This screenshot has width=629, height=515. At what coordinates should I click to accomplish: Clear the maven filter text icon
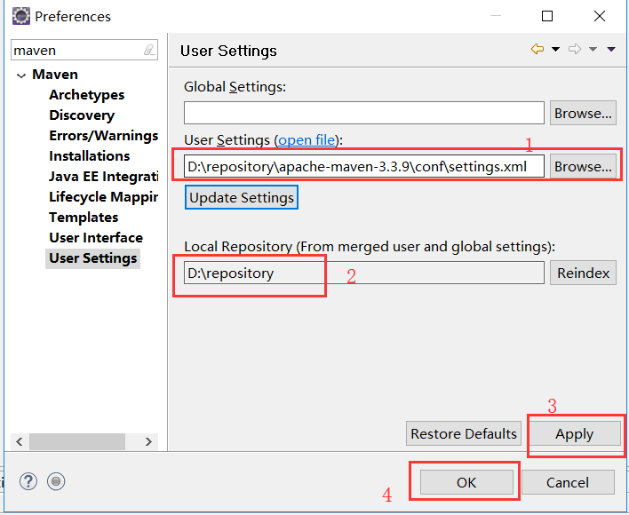coord(149,51)
